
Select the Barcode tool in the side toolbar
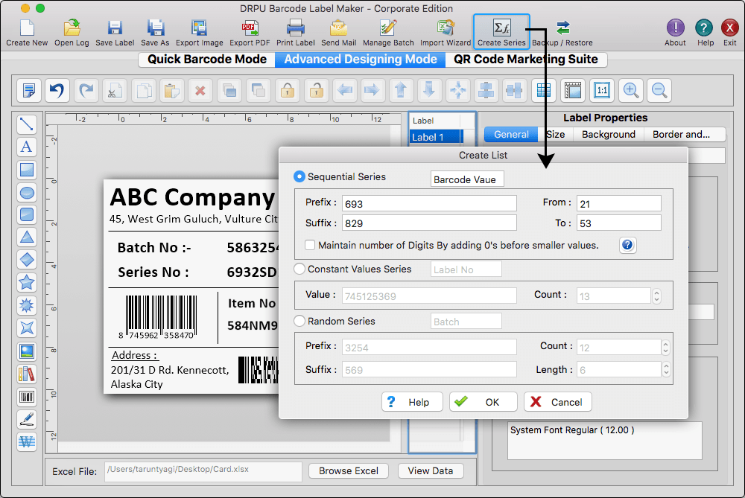(x=27, y=397)
